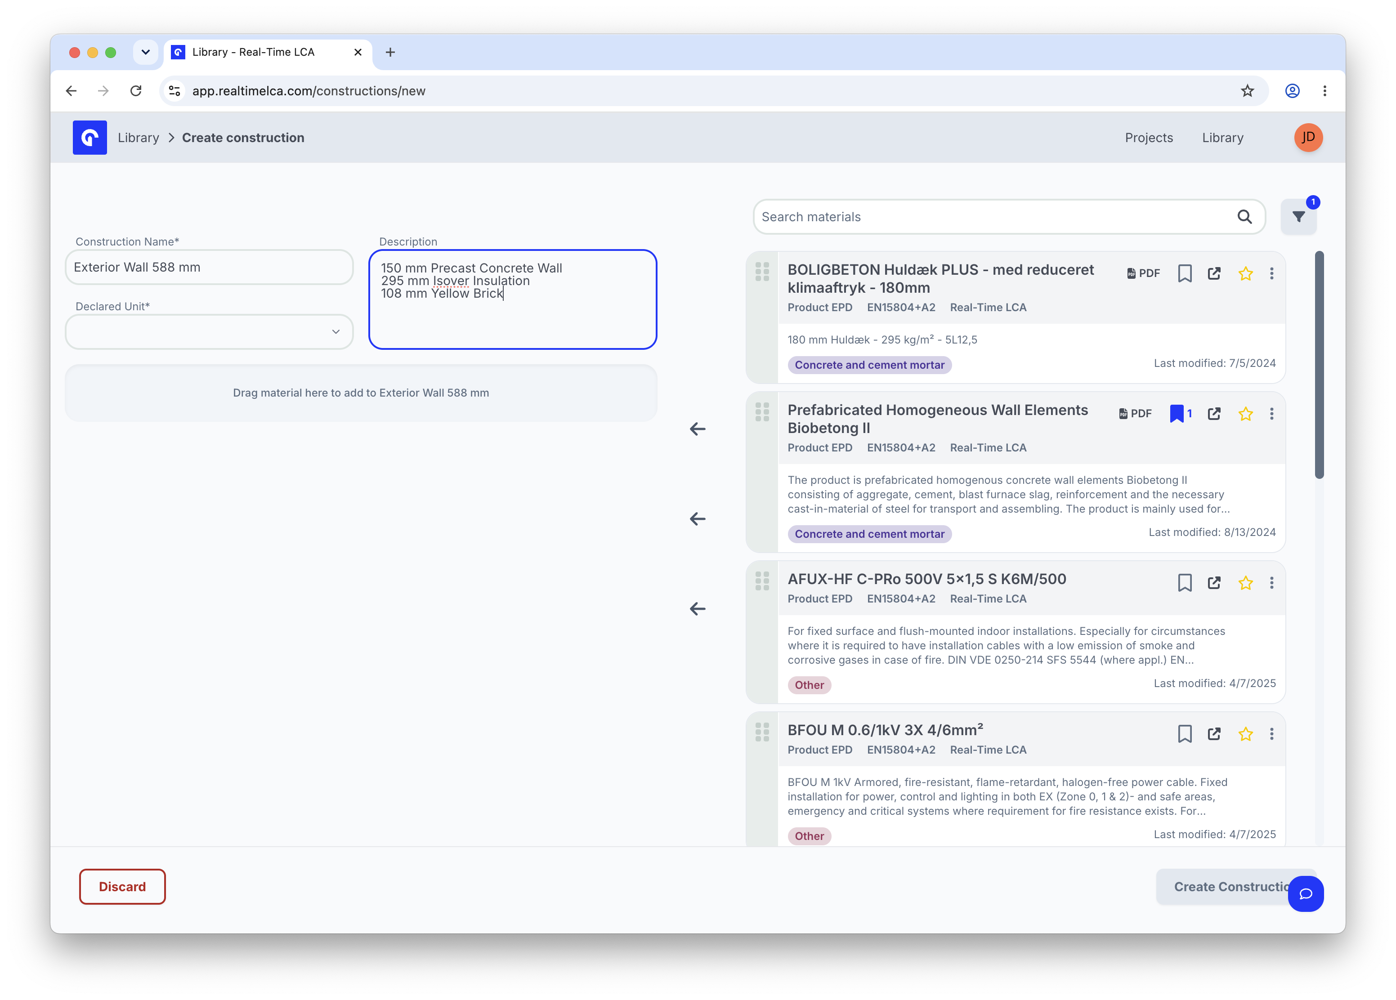Star the AFUX-HF C-PRo 500V material
This screenshot has width=1396, height=1000.
pos(1245,582)
